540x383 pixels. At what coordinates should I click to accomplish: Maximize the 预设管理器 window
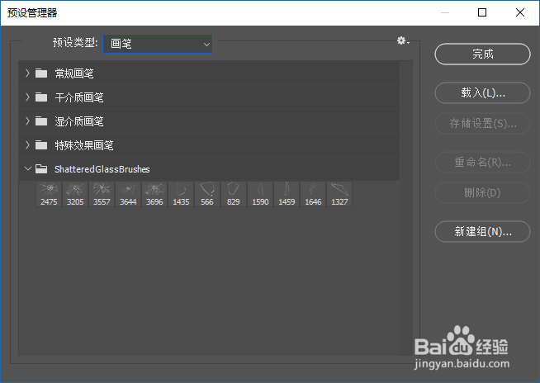coord(482,12)
